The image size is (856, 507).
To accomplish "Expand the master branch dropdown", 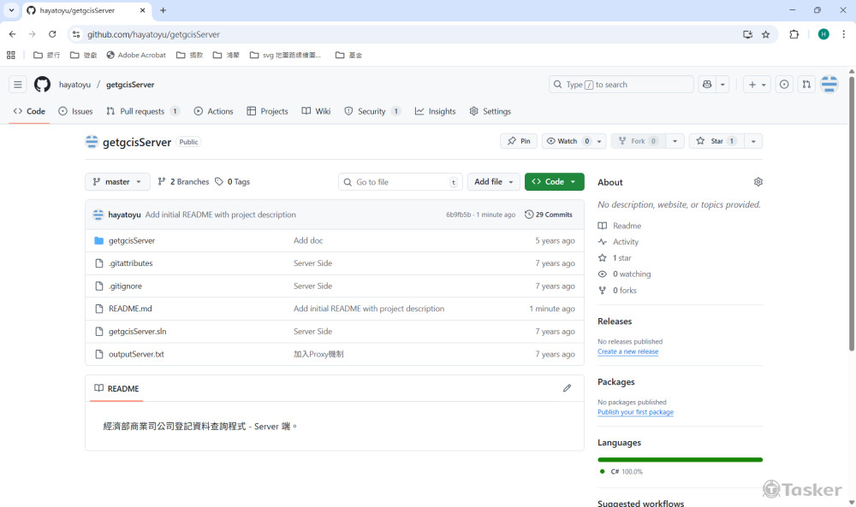I will point(117,182).
